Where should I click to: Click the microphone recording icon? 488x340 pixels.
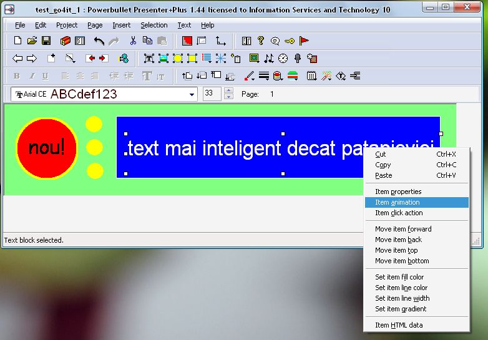click(x=298, y=58)
